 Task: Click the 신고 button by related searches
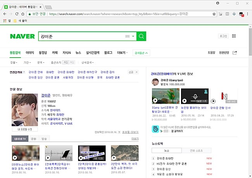[131, 72]
